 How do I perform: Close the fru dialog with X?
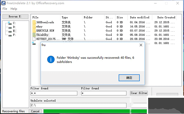(141, 45)
